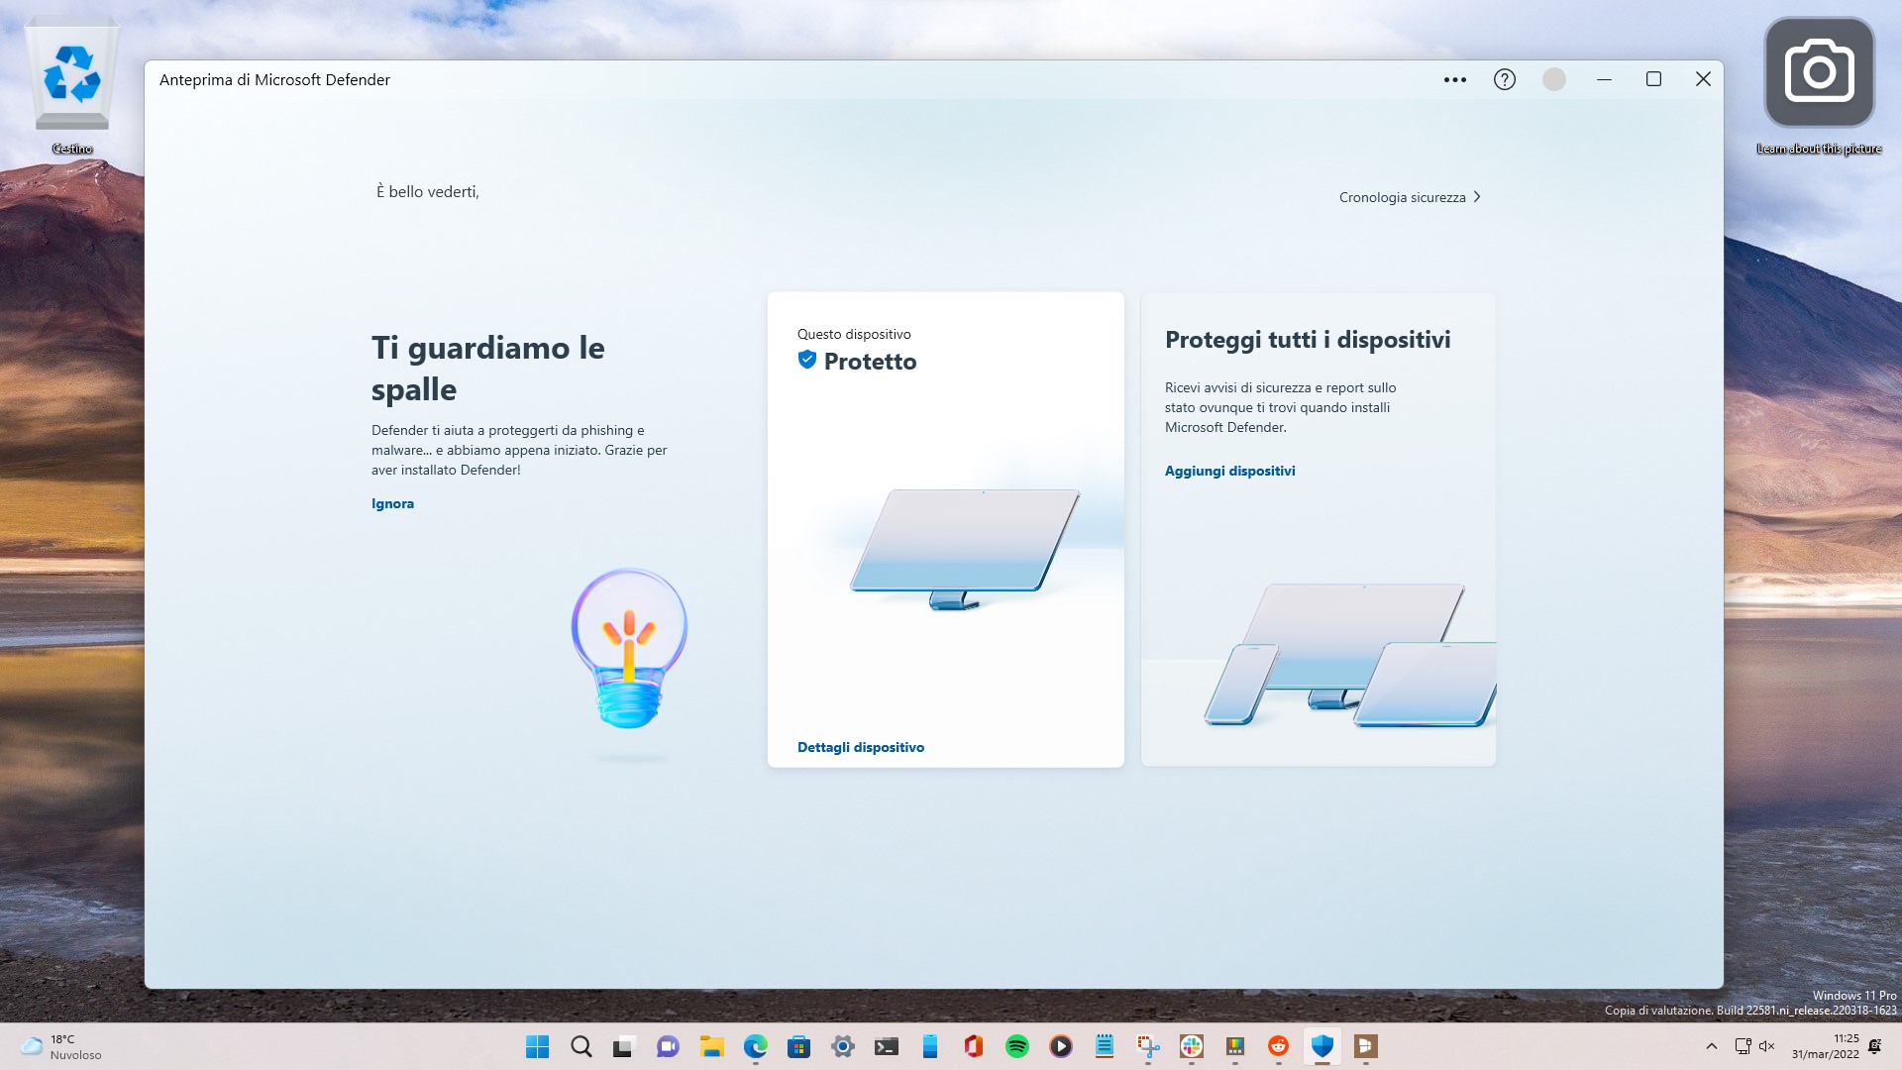Screen dimensions: 1902x1070
Task: Open the Windows Start menu
Action: click(537, 1046)
